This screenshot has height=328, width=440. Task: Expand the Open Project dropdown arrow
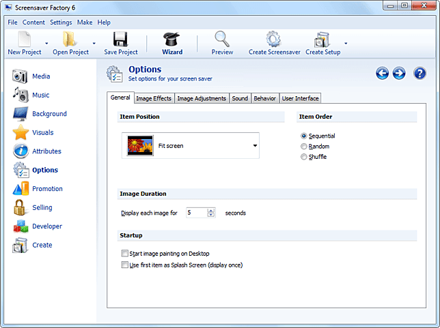[94, 44]
